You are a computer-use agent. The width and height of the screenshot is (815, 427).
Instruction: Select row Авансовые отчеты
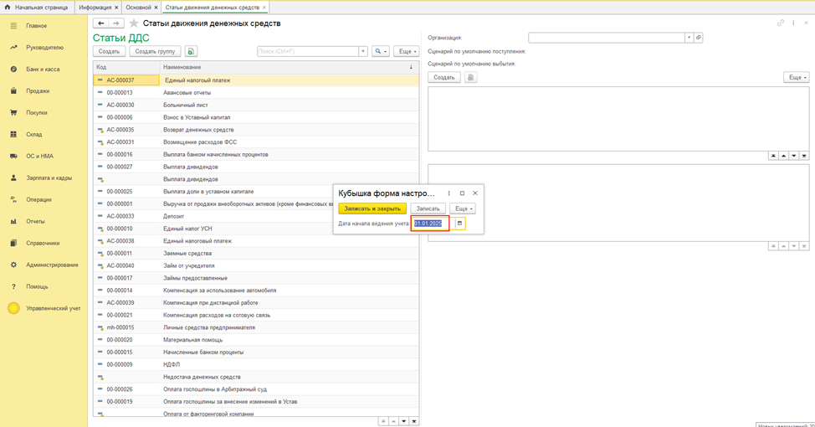coord(256,93)
